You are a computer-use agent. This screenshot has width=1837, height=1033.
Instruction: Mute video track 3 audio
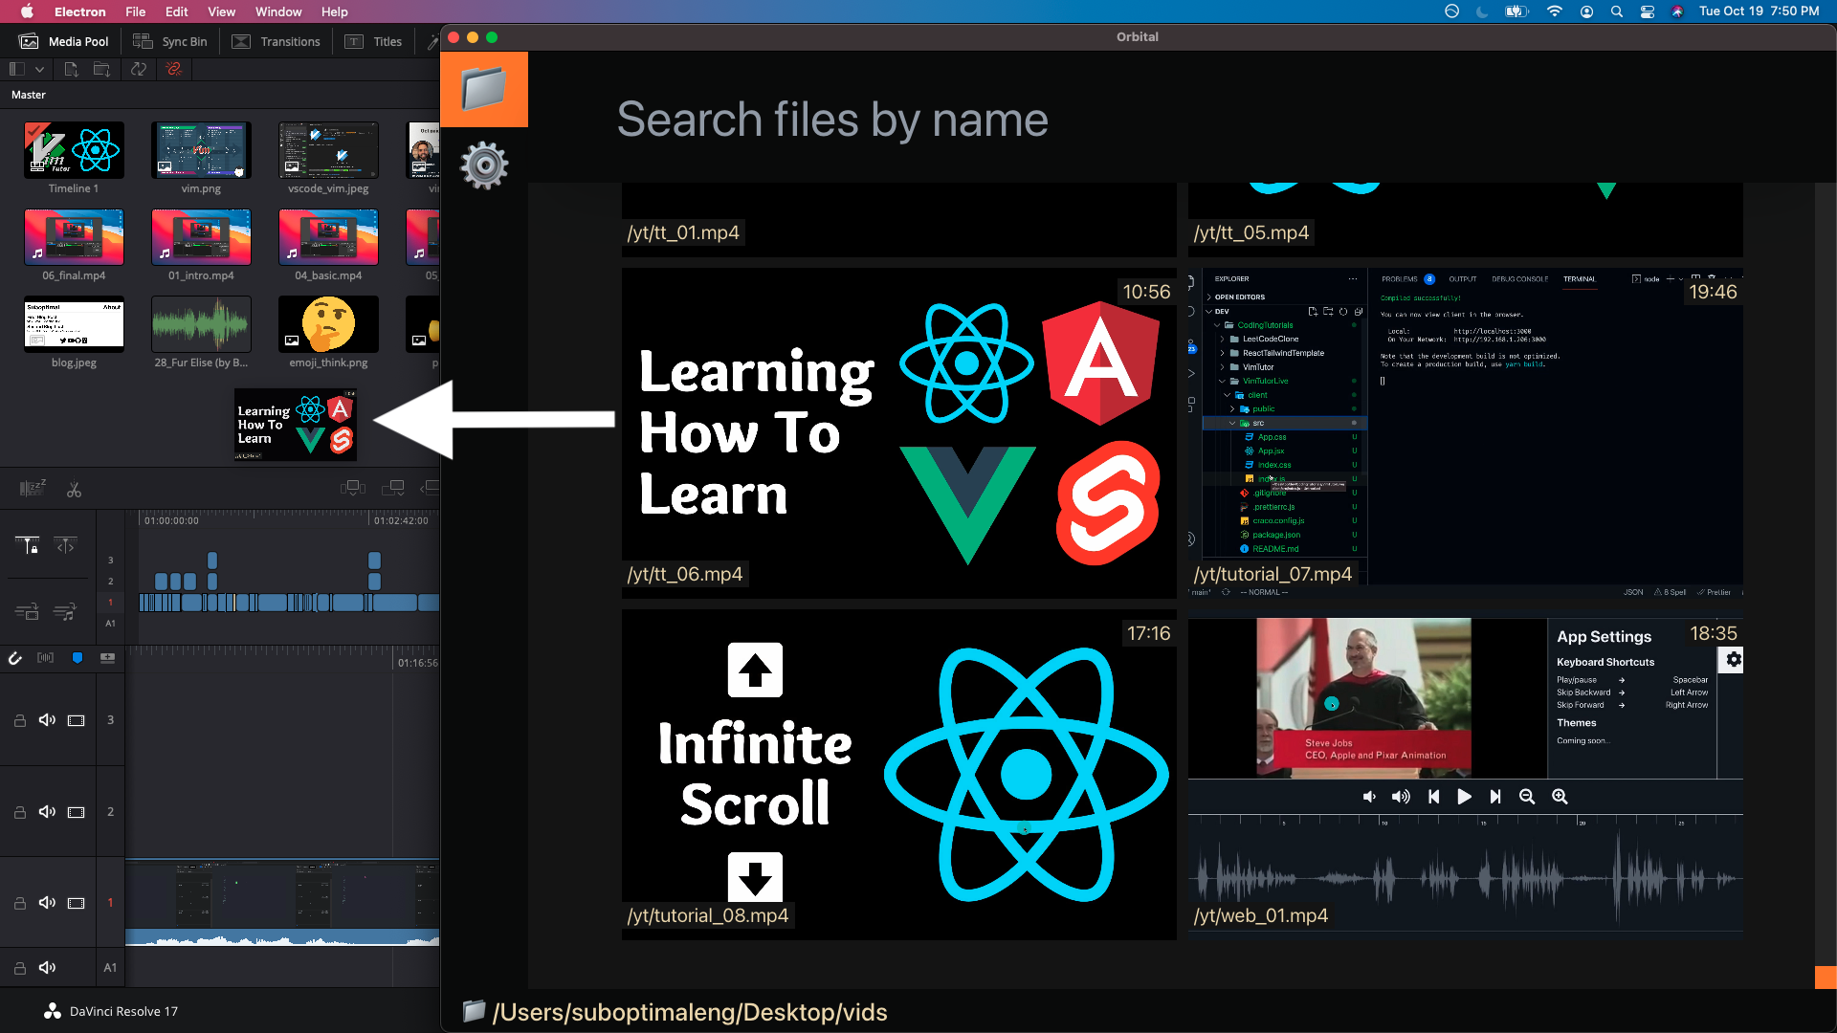pyautogui.click(x=47, y=720)
